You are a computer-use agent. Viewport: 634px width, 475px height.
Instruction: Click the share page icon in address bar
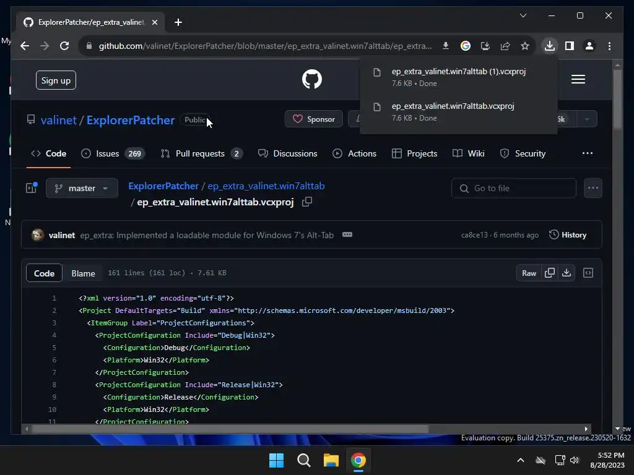tap(505, 46)
